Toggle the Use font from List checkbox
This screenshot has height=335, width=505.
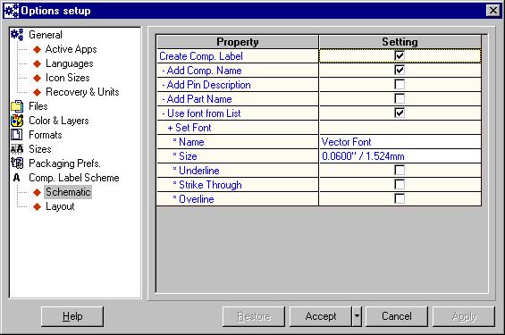(400, 113)
